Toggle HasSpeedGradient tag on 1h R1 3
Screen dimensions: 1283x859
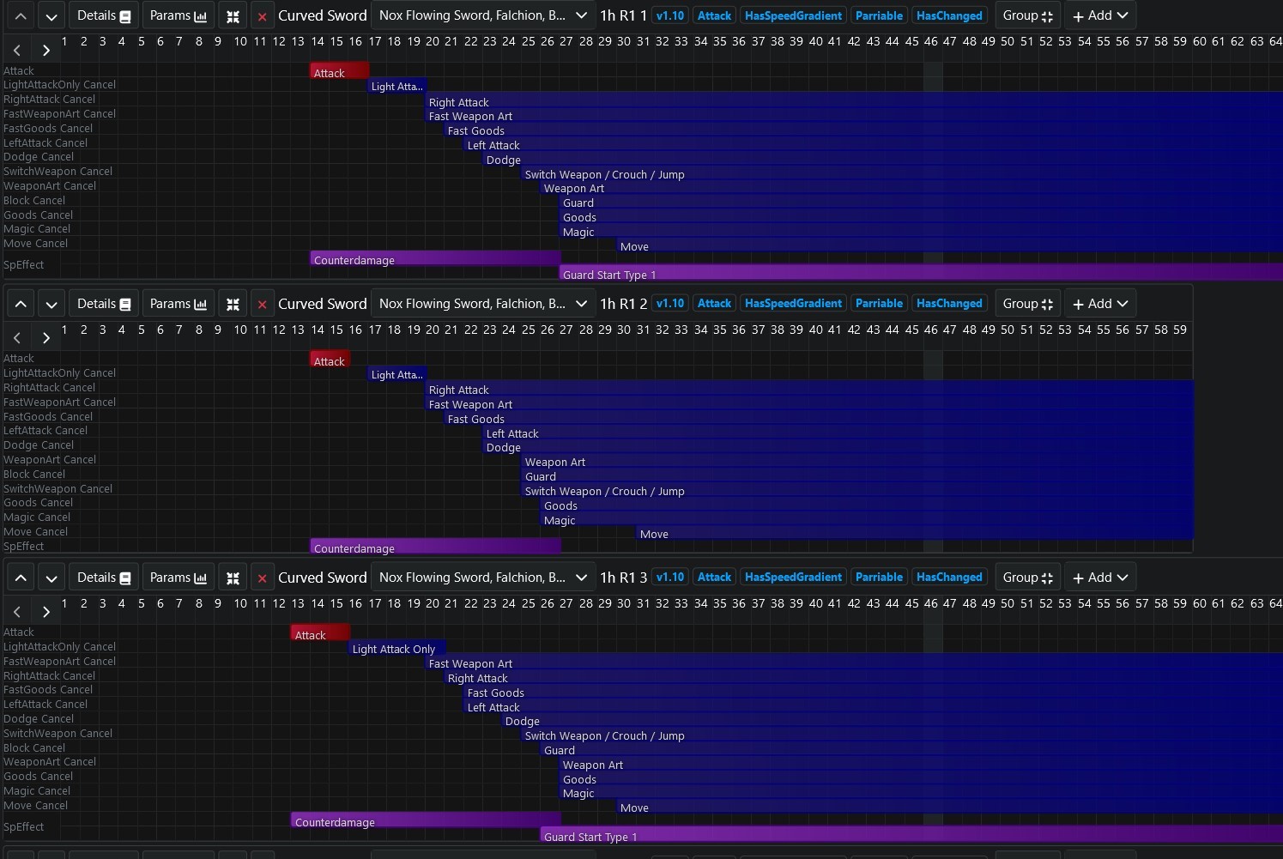click(x=793, y=578)
